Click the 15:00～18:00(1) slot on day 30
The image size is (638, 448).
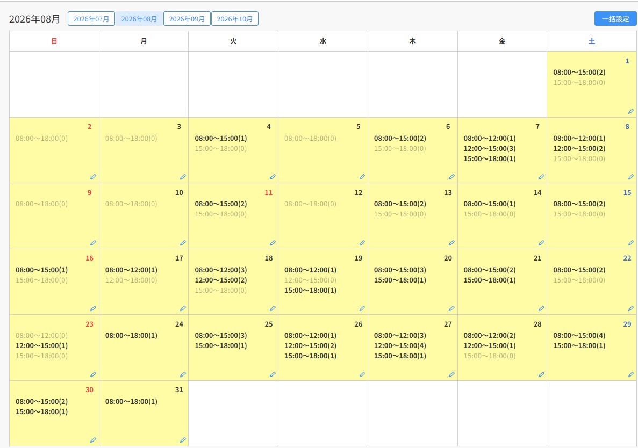(41, 411)
